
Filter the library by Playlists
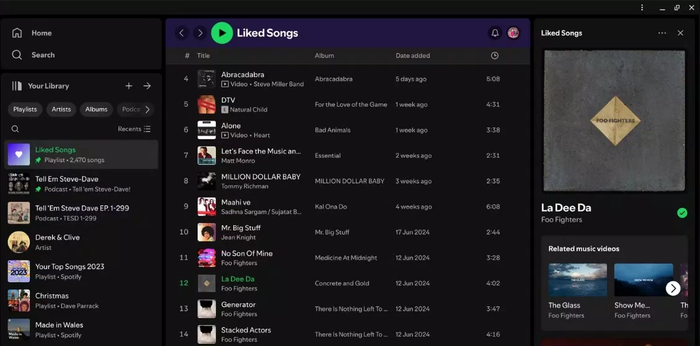click(x=25, y=109)
